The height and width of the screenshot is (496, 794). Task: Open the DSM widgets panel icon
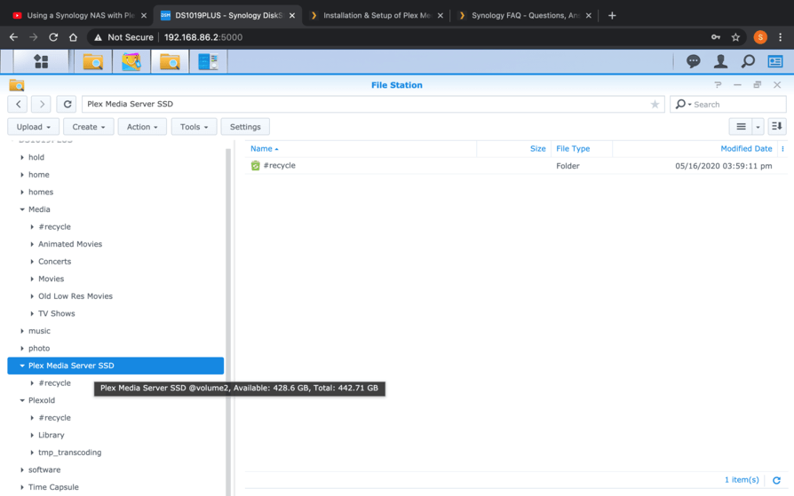tap(775, 62)
